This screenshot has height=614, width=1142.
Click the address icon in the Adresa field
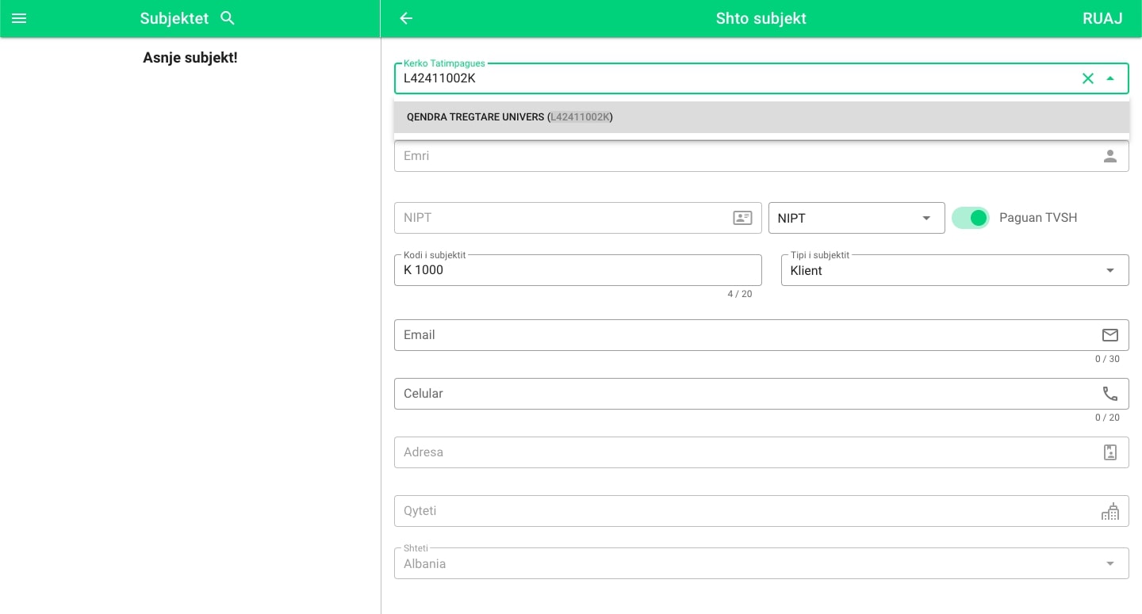tap(1110, 452)
